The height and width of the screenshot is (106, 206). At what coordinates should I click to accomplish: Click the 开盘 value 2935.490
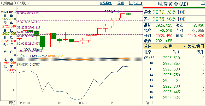click(164, 36)
